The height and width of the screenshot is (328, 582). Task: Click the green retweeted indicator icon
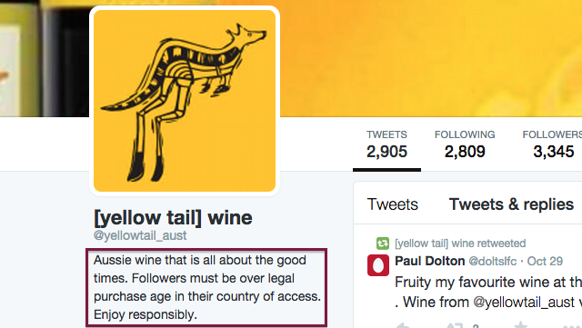tap(383, 244)
